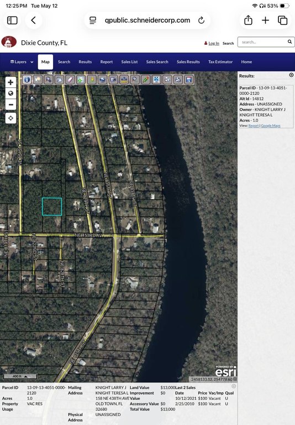Open the Sales List tab
Screen dimensions: 295x425
click(x=129, y=62)
